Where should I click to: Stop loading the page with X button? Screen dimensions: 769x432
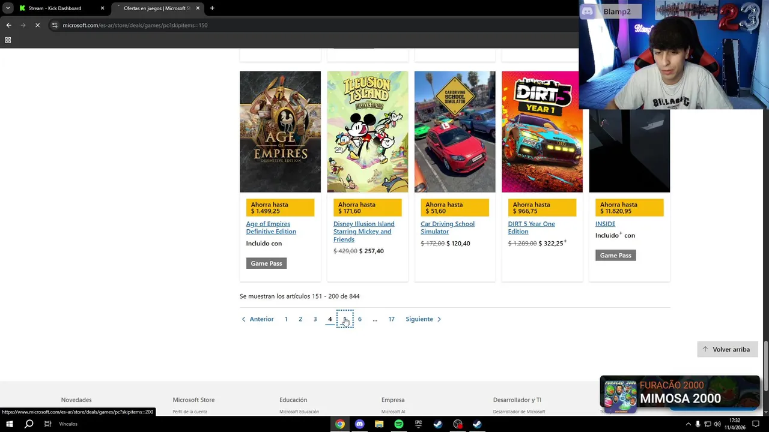tap(37, 25)
